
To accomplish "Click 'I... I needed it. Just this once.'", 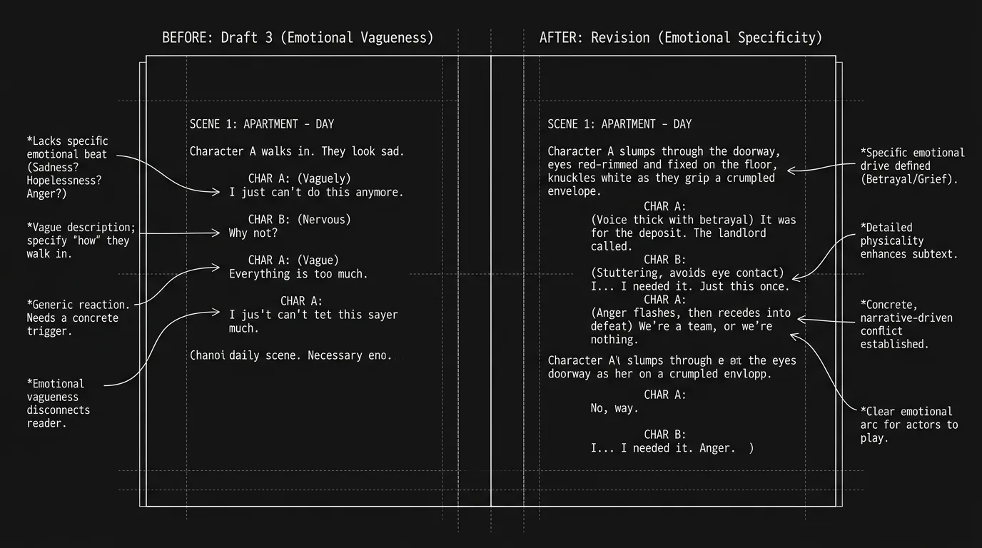I will 690,287.
